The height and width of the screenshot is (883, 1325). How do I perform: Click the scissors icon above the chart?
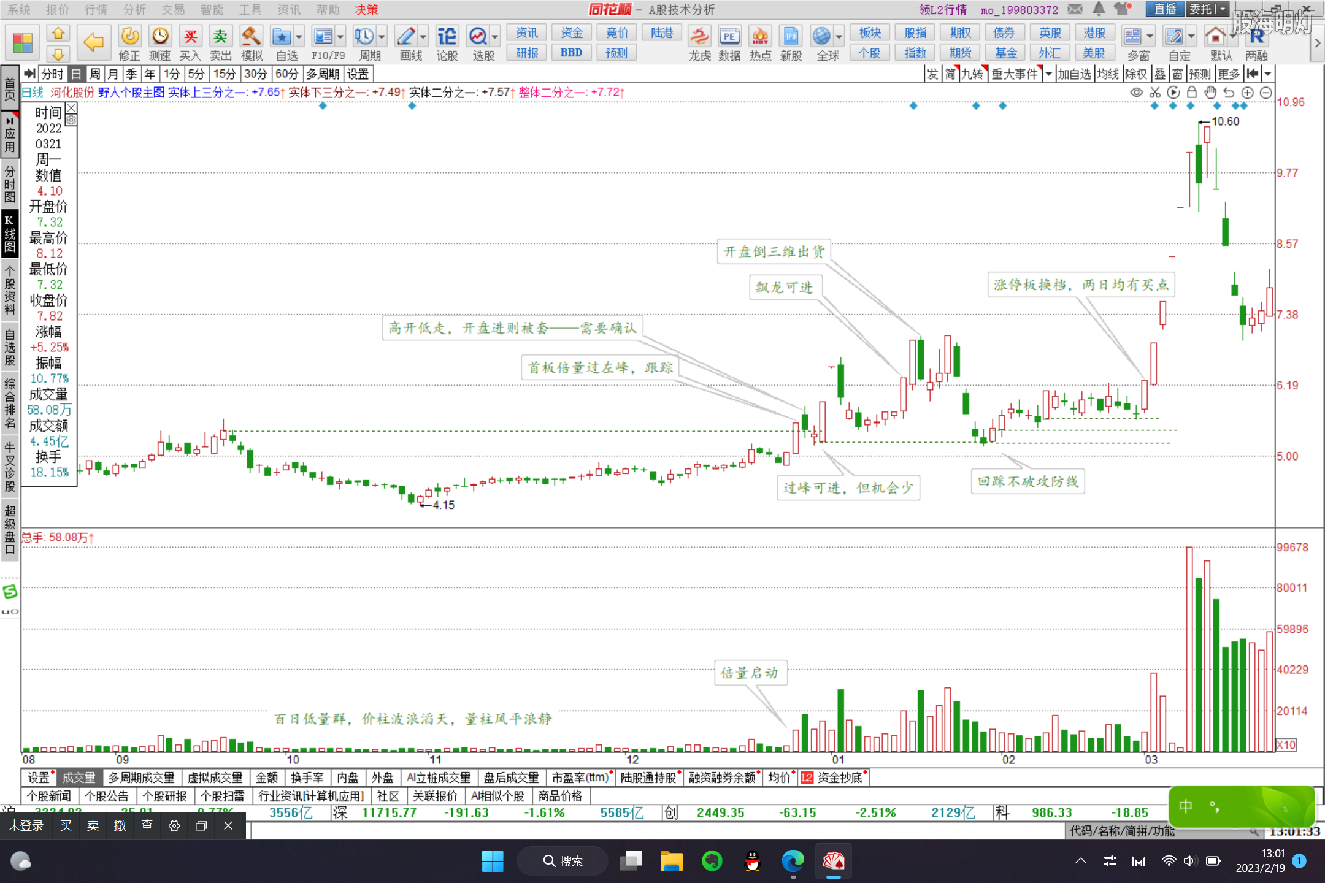pos(1155,93)
